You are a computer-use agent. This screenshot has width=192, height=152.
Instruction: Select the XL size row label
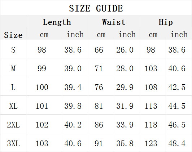(x=13, y=106)
